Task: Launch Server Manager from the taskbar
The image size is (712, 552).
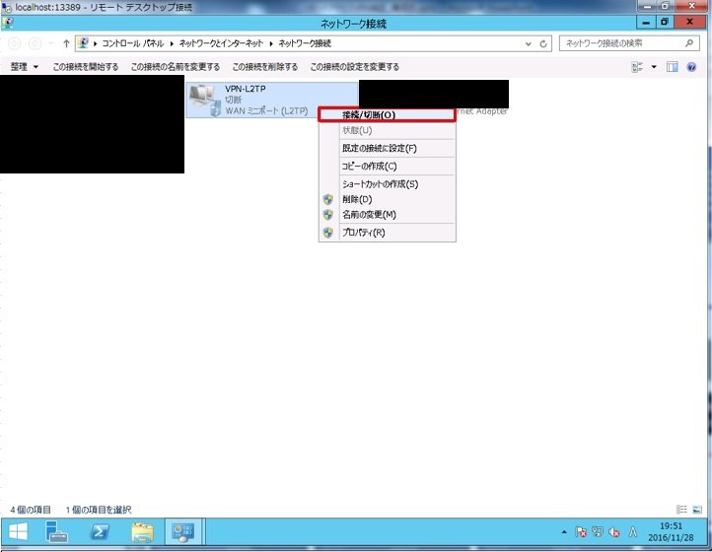Action: [57, 533]
